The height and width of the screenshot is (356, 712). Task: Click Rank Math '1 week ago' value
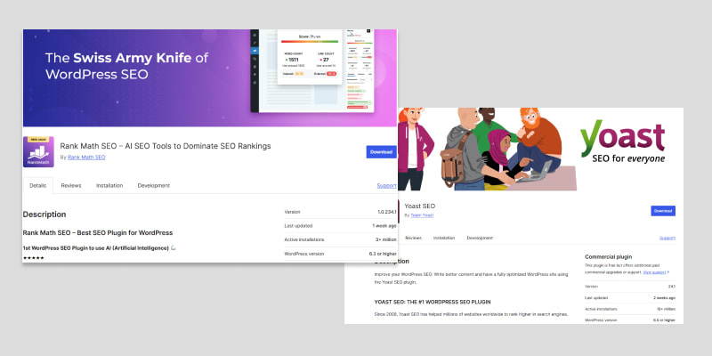point(384,226)
